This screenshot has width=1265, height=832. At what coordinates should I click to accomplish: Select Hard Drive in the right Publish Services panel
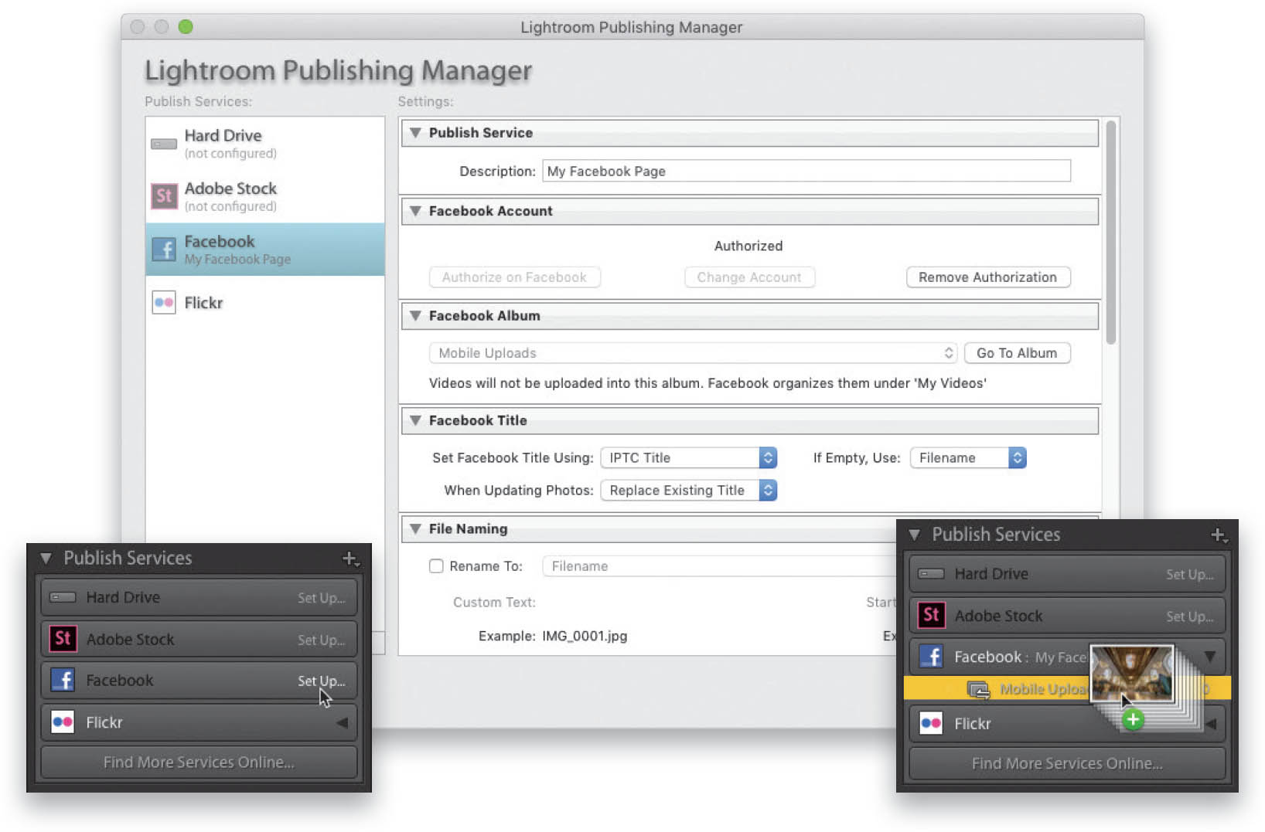click(1067, 574)
